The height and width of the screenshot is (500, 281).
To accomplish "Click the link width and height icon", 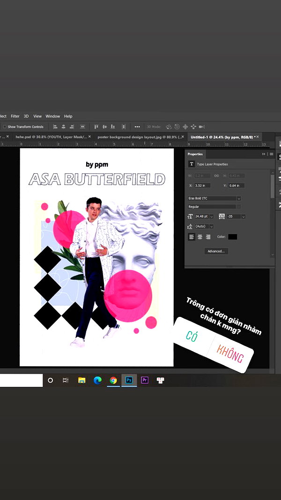I will tap(216, 176).
